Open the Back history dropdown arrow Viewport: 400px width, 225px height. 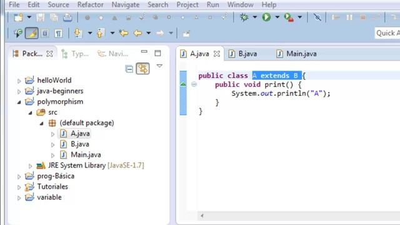pos(149,33)
